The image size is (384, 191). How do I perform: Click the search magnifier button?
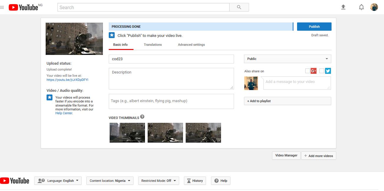(x=239, y=7)
